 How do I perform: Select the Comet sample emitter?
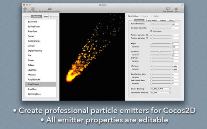click(41, 36)
